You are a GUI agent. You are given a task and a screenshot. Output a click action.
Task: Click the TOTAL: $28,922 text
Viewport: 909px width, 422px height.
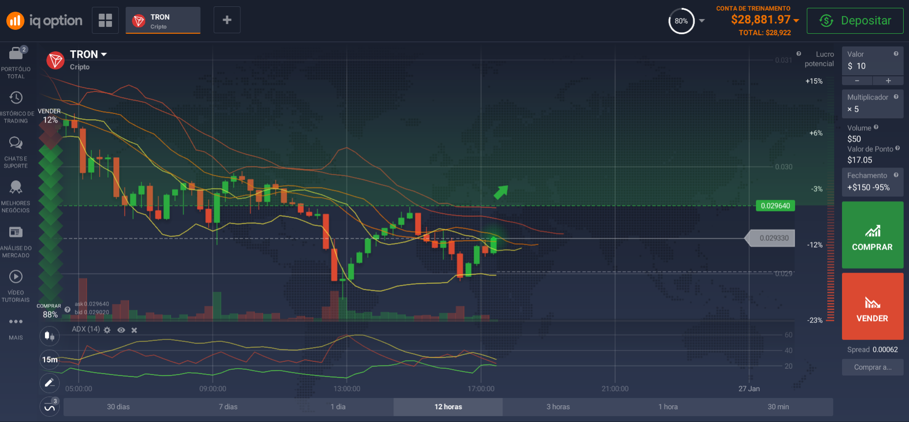click(x=765, y=33)
